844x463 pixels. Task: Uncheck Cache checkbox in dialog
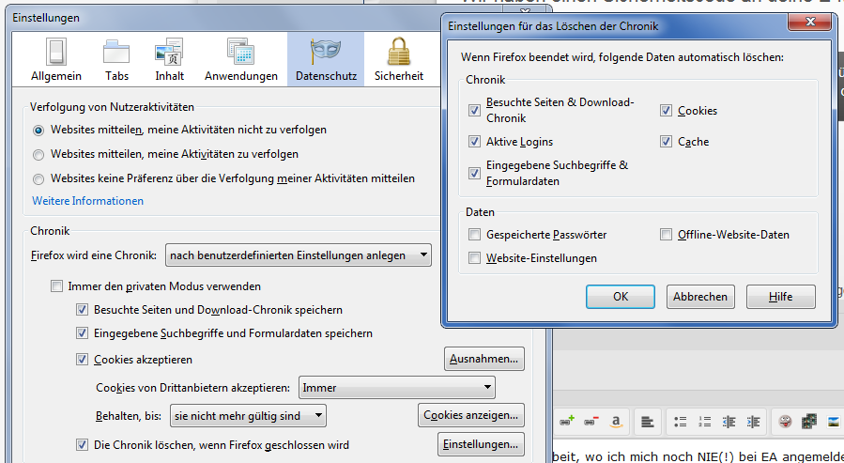click(666, 142)
